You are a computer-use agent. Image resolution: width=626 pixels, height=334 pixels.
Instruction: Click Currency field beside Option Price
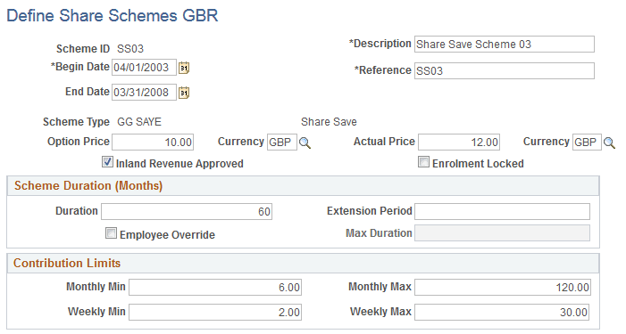click(282, 143)
